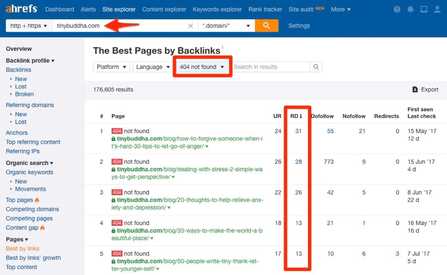Viewport: 447px width, 275px height.
Task: Expand arrow after 35-ways URL
Action: pos(151,238)
